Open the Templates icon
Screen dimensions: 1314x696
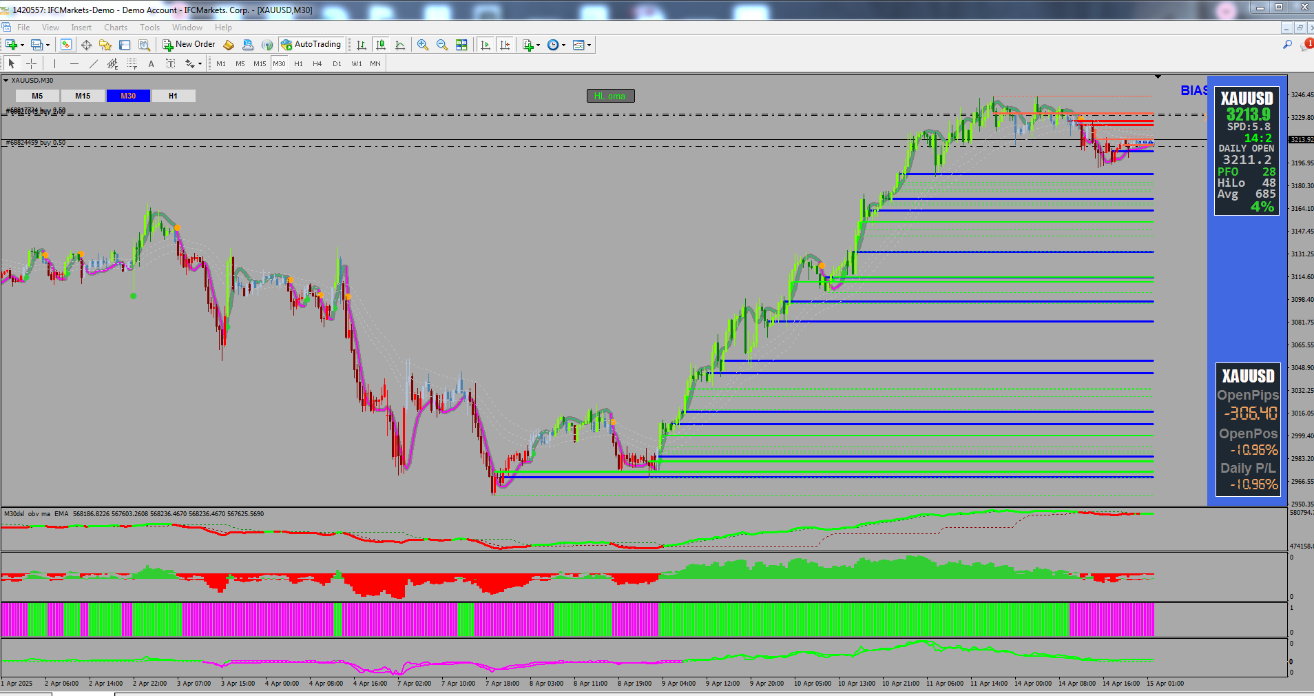(578, 45)
